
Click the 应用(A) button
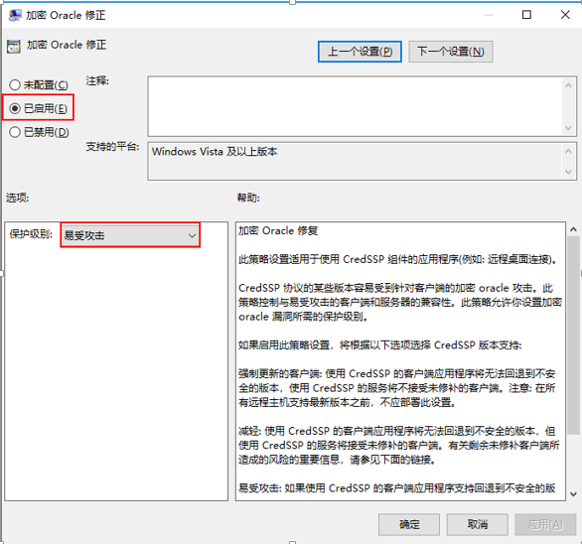pos(545,524)
